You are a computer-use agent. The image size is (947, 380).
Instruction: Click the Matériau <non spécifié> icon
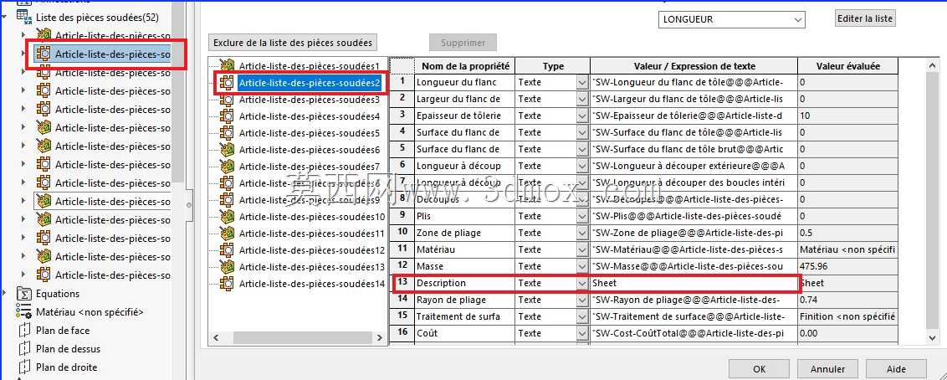click(x=24, y=311)
